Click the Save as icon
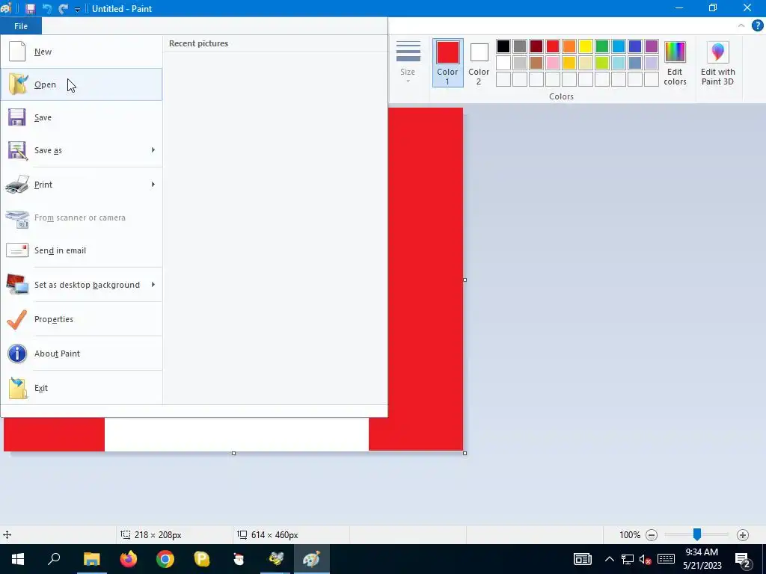This screenshot has width=766, height=574. point(17,150)
